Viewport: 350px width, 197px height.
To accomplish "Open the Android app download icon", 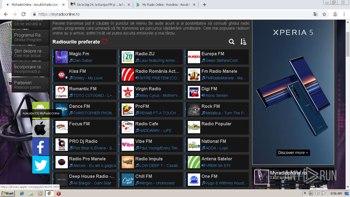I will coord(41,110).
